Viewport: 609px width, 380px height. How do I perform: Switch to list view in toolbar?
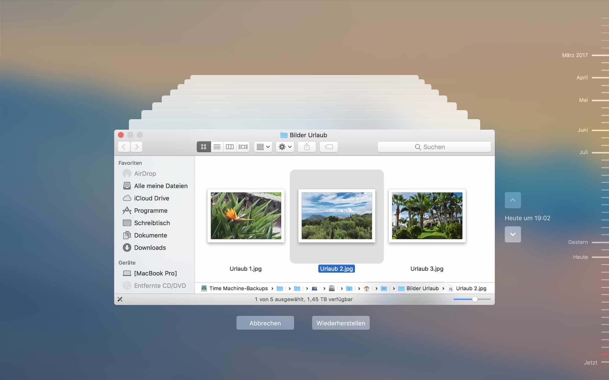pyautogui.click(x=217, y=147)
